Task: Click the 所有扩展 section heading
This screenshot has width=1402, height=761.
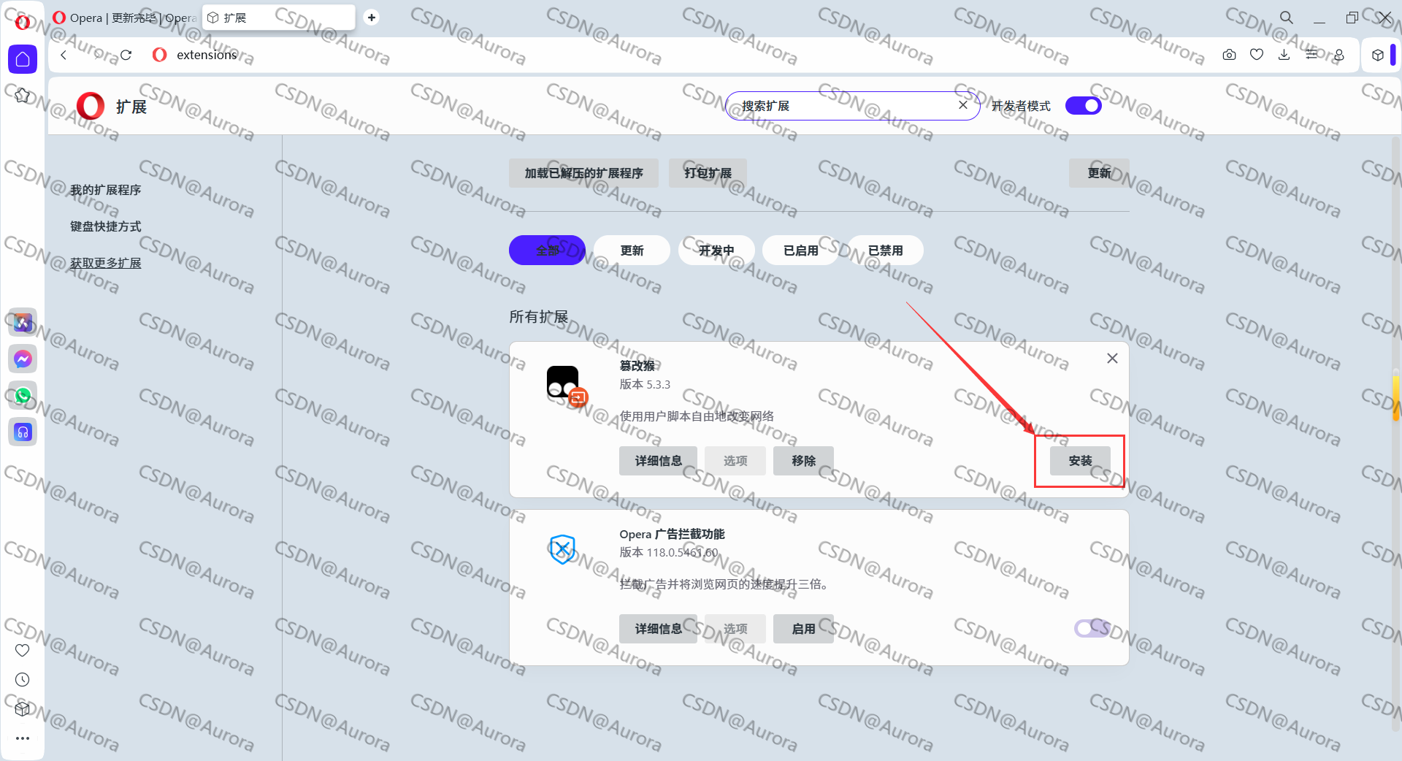Action: coord(539,317)
